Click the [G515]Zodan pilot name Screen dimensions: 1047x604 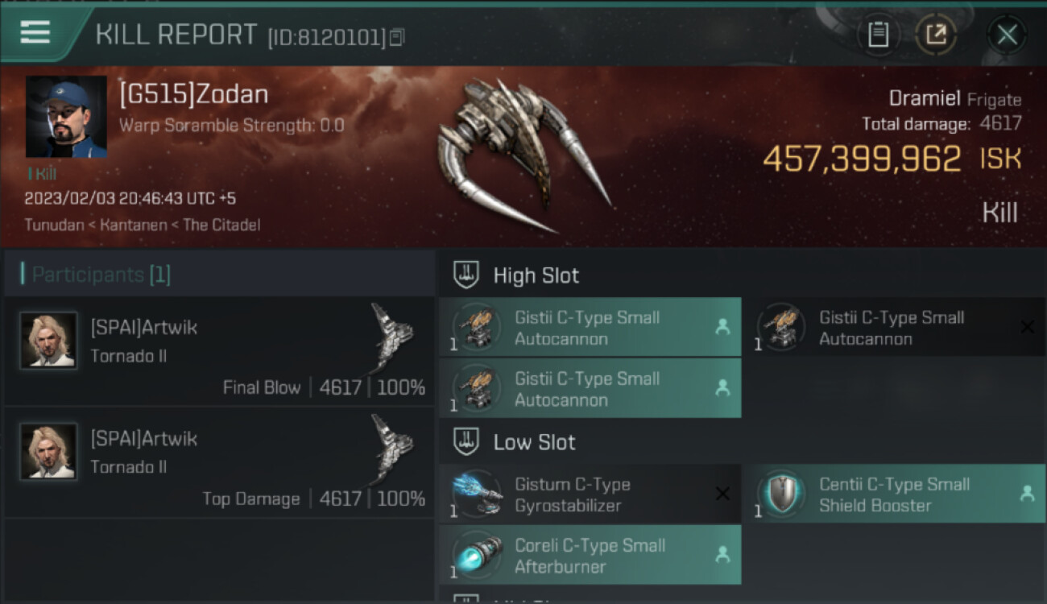coord(193,94)
